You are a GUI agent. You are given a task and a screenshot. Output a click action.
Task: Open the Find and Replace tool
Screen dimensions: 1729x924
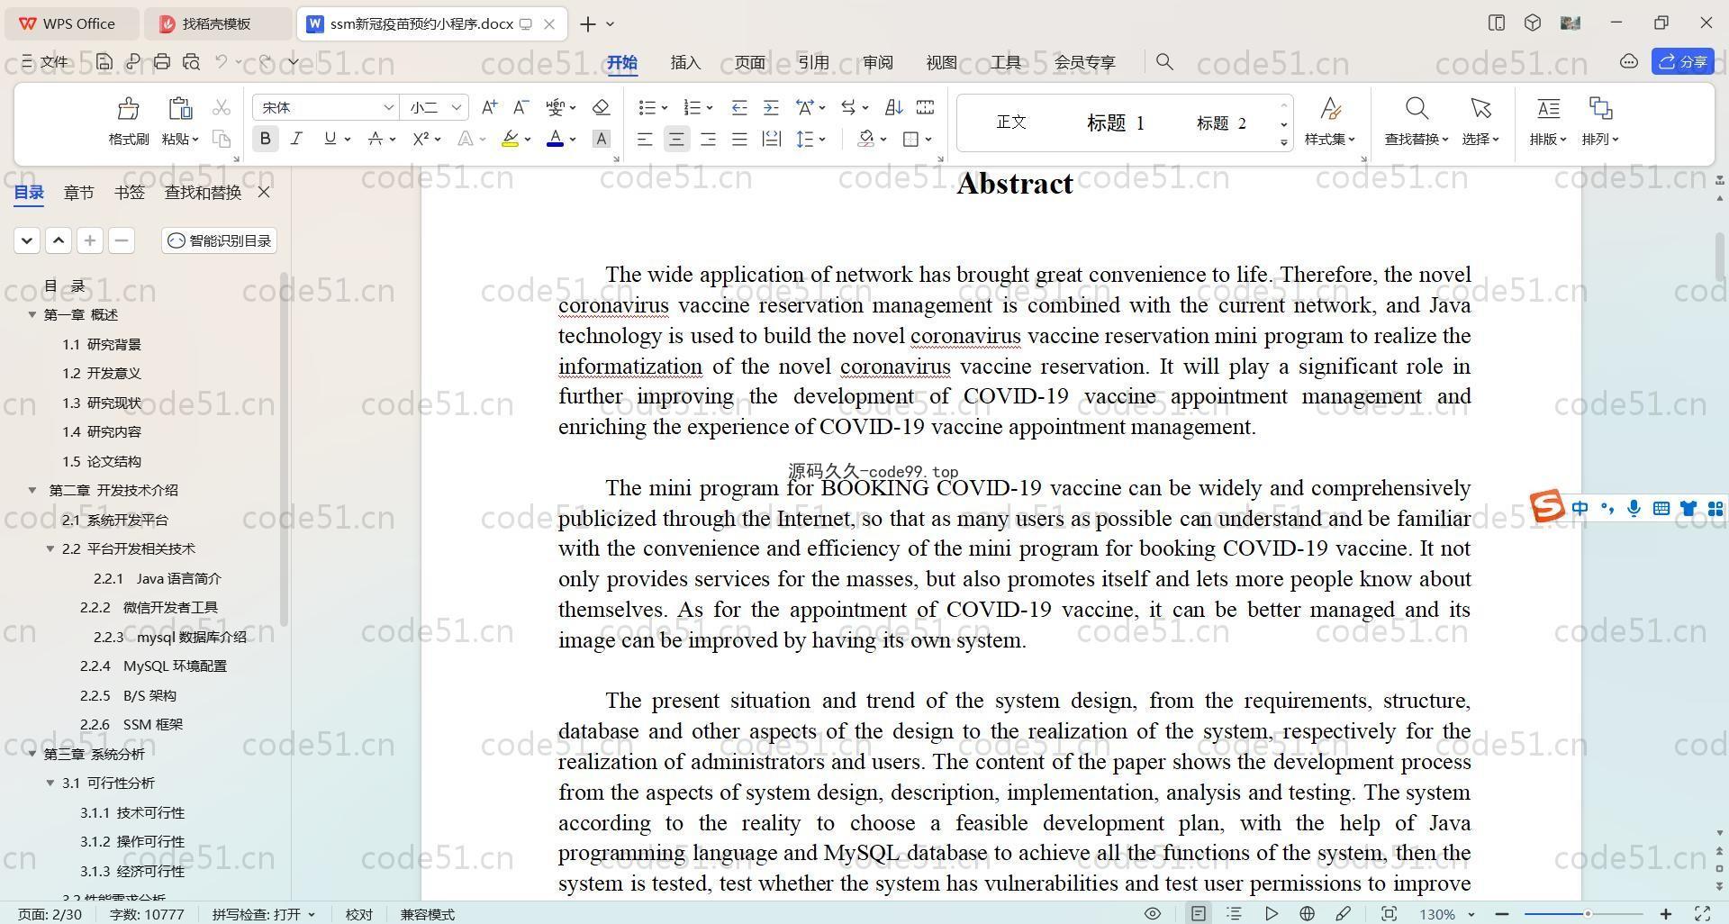[1417, 122]
